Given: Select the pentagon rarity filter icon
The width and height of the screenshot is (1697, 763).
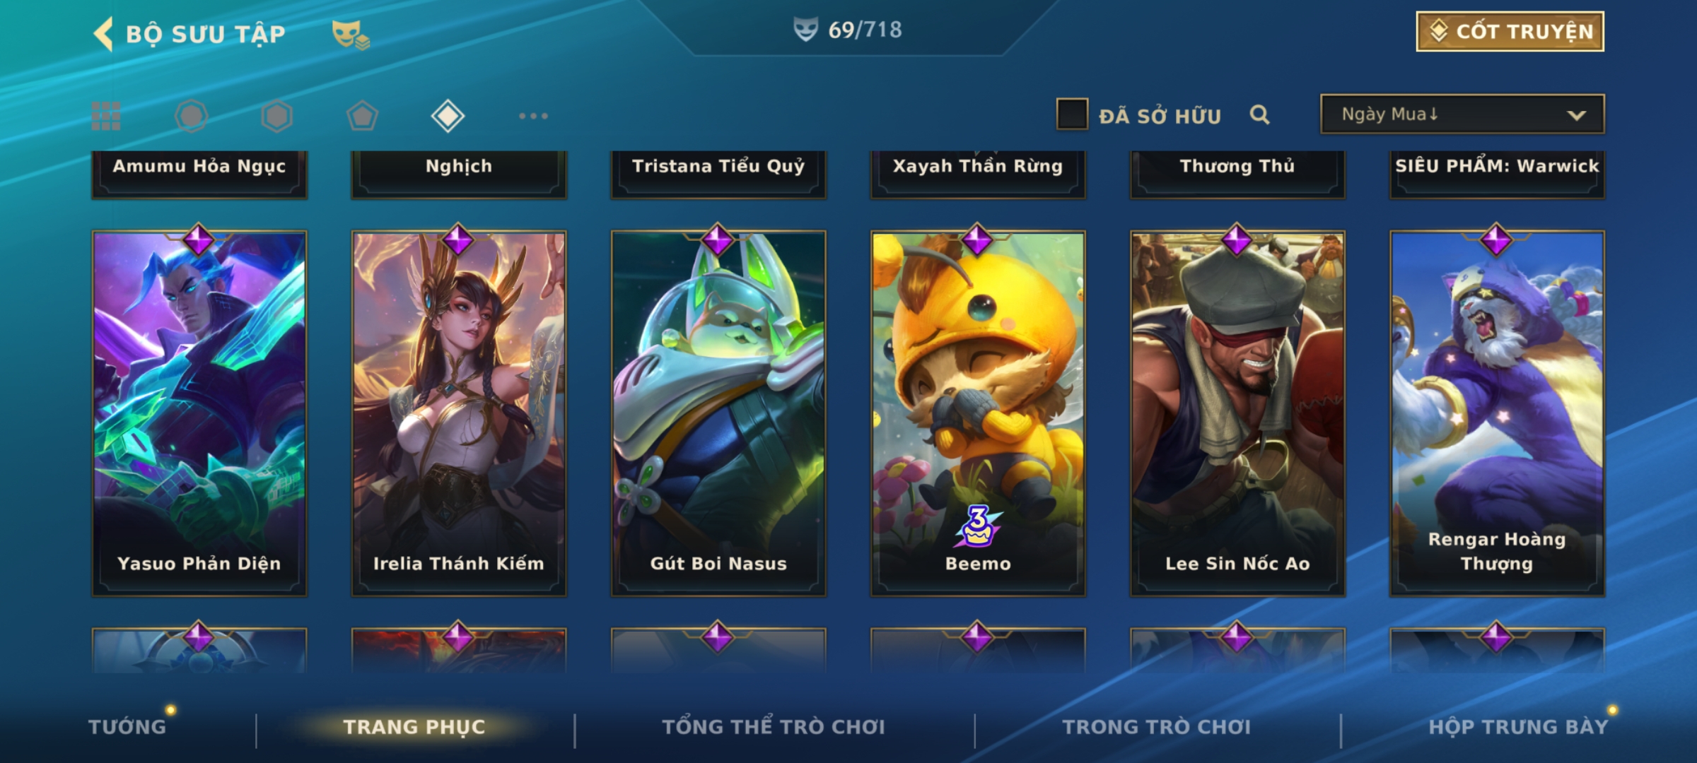Looking at the screenshot, I should point(362,116).
